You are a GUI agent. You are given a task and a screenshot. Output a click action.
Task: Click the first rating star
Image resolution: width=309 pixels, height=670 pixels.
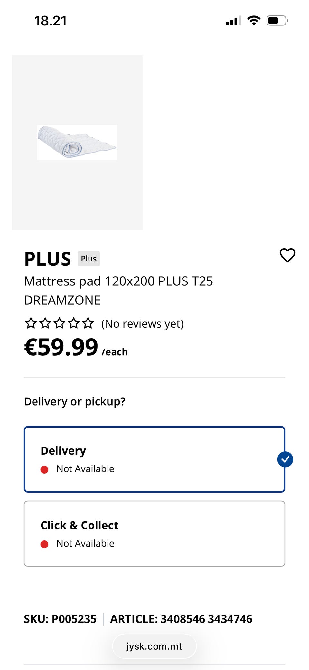[x=31, y=323]
